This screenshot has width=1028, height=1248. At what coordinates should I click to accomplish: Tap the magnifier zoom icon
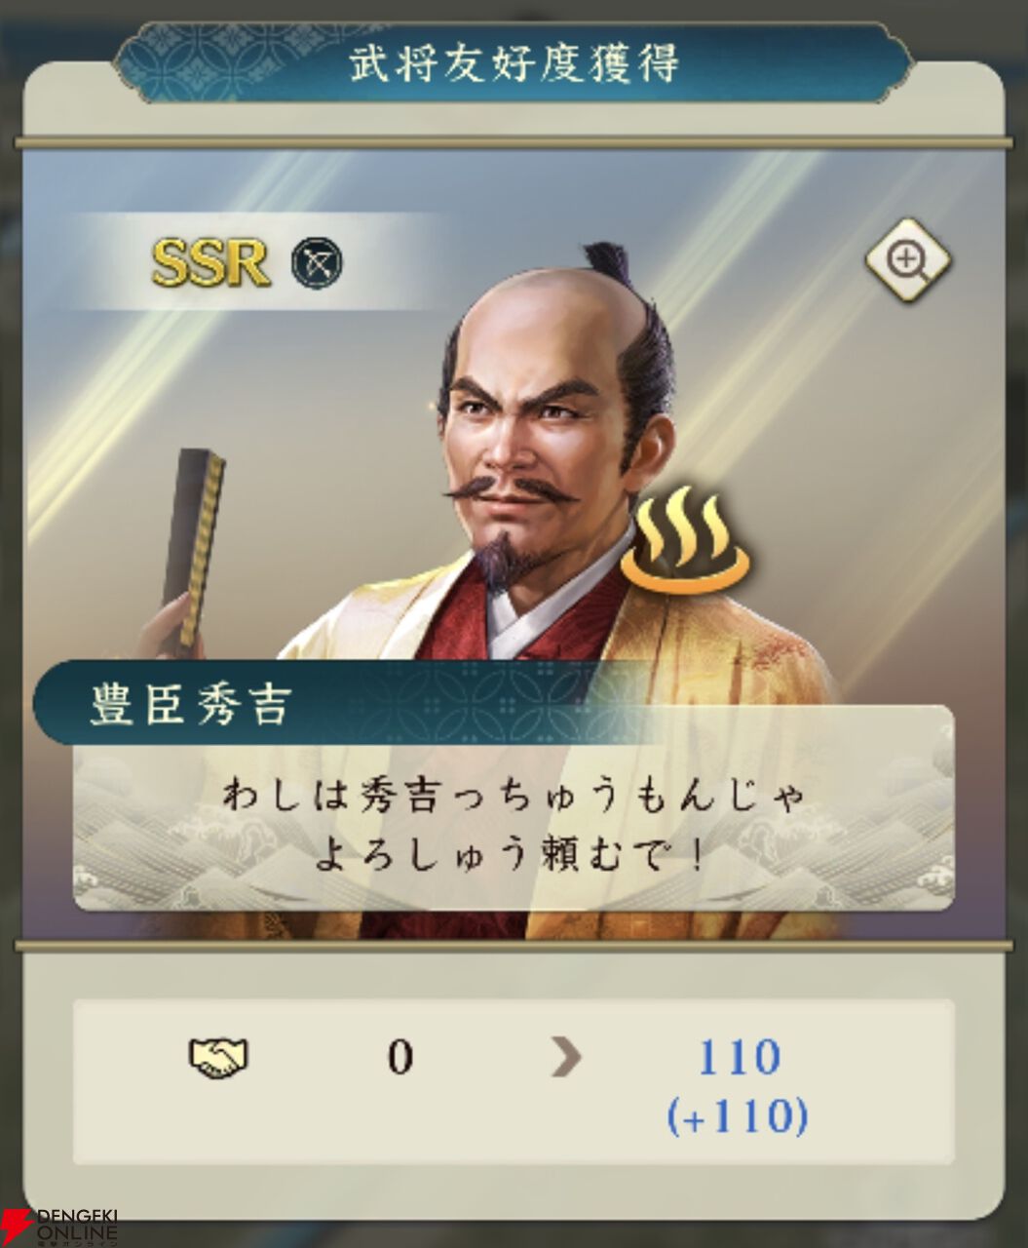(908, 260)
